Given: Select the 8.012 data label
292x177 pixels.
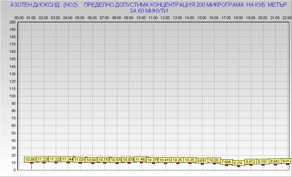Looking at the screenshot, I should 251,162.
